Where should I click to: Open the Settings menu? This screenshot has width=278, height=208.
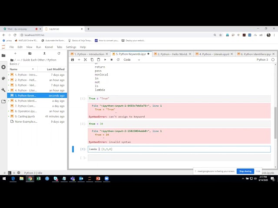point(71,47)
